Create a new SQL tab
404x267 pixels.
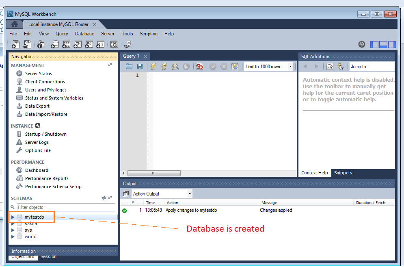[16, 44]
